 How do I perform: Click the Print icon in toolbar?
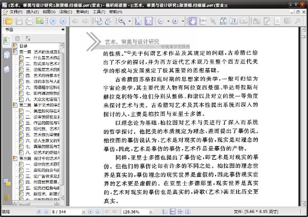tap(29, 21)
